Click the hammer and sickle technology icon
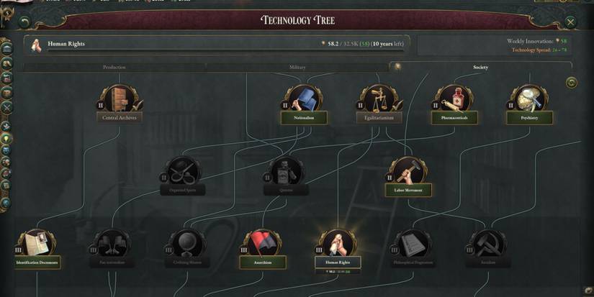Viewport: 594px width, 297px height. (488, 244)
